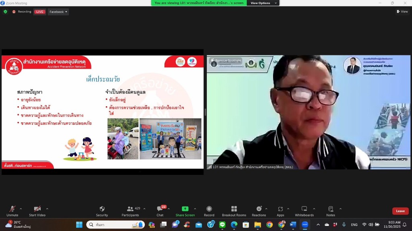Screen dimensions: 412x231
Task: Open Task View on the taskbar
Action: [x=163, y=225]
